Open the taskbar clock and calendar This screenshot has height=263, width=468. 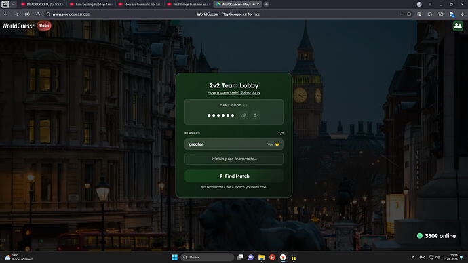pyautogui.click(x=450, y=257)
